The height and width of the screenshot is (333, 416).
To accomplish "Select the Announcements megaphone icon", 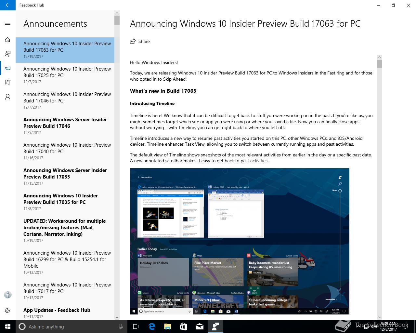I will (x=8, y=68).
